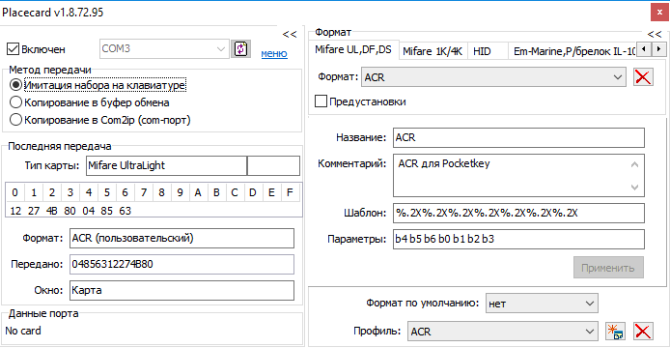
Task: Click the Окно Карта field
Action: coord(181,290)
